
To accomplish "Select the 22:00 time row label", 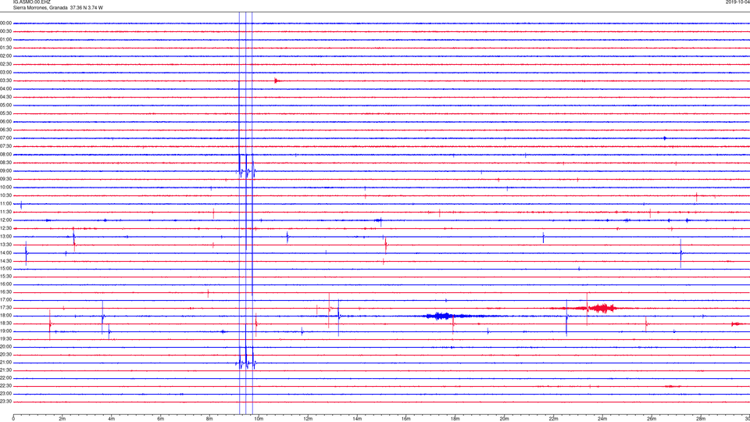I will click(x=5, y=377).
